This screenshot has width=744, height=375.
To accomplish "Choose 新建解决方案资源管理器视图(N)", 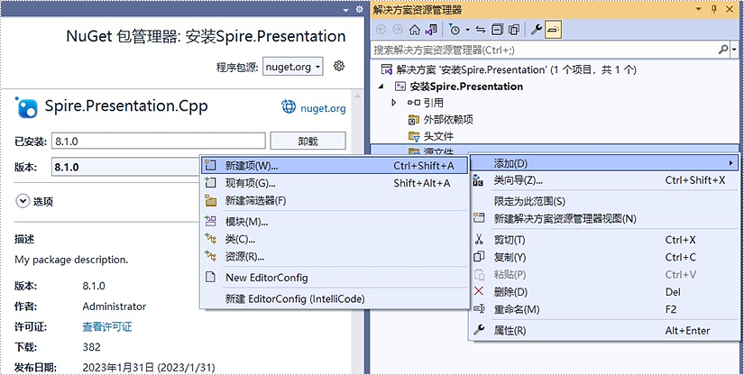I will (x=604, y=218).
